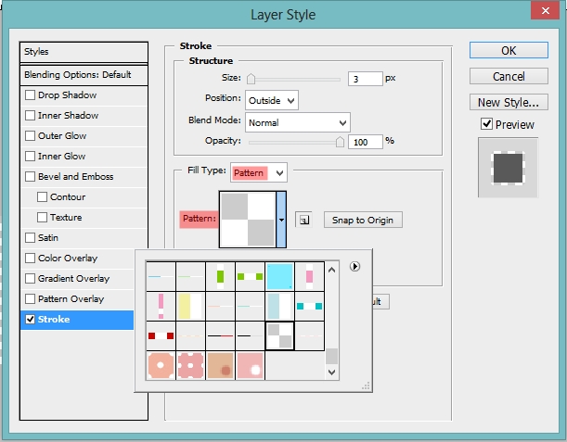This screenshot has width=567, height=442.
Task: Select the pink pattern with white dot
Action: (x=250, y=365)
